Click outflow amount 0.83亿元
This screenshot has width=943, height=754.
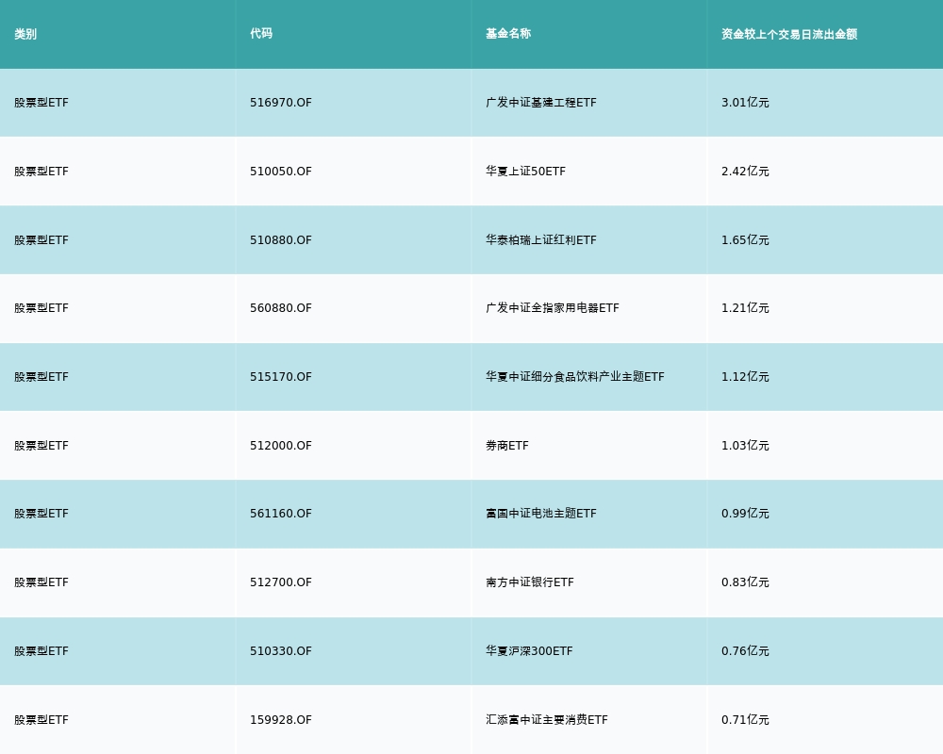(x=745, y=582)
